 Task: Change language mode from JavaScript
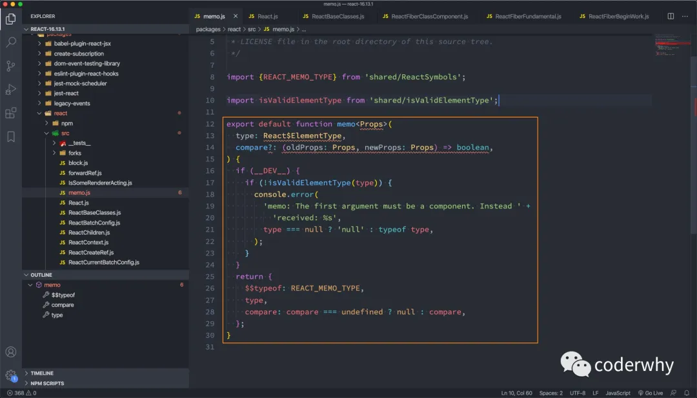[618, 393]
